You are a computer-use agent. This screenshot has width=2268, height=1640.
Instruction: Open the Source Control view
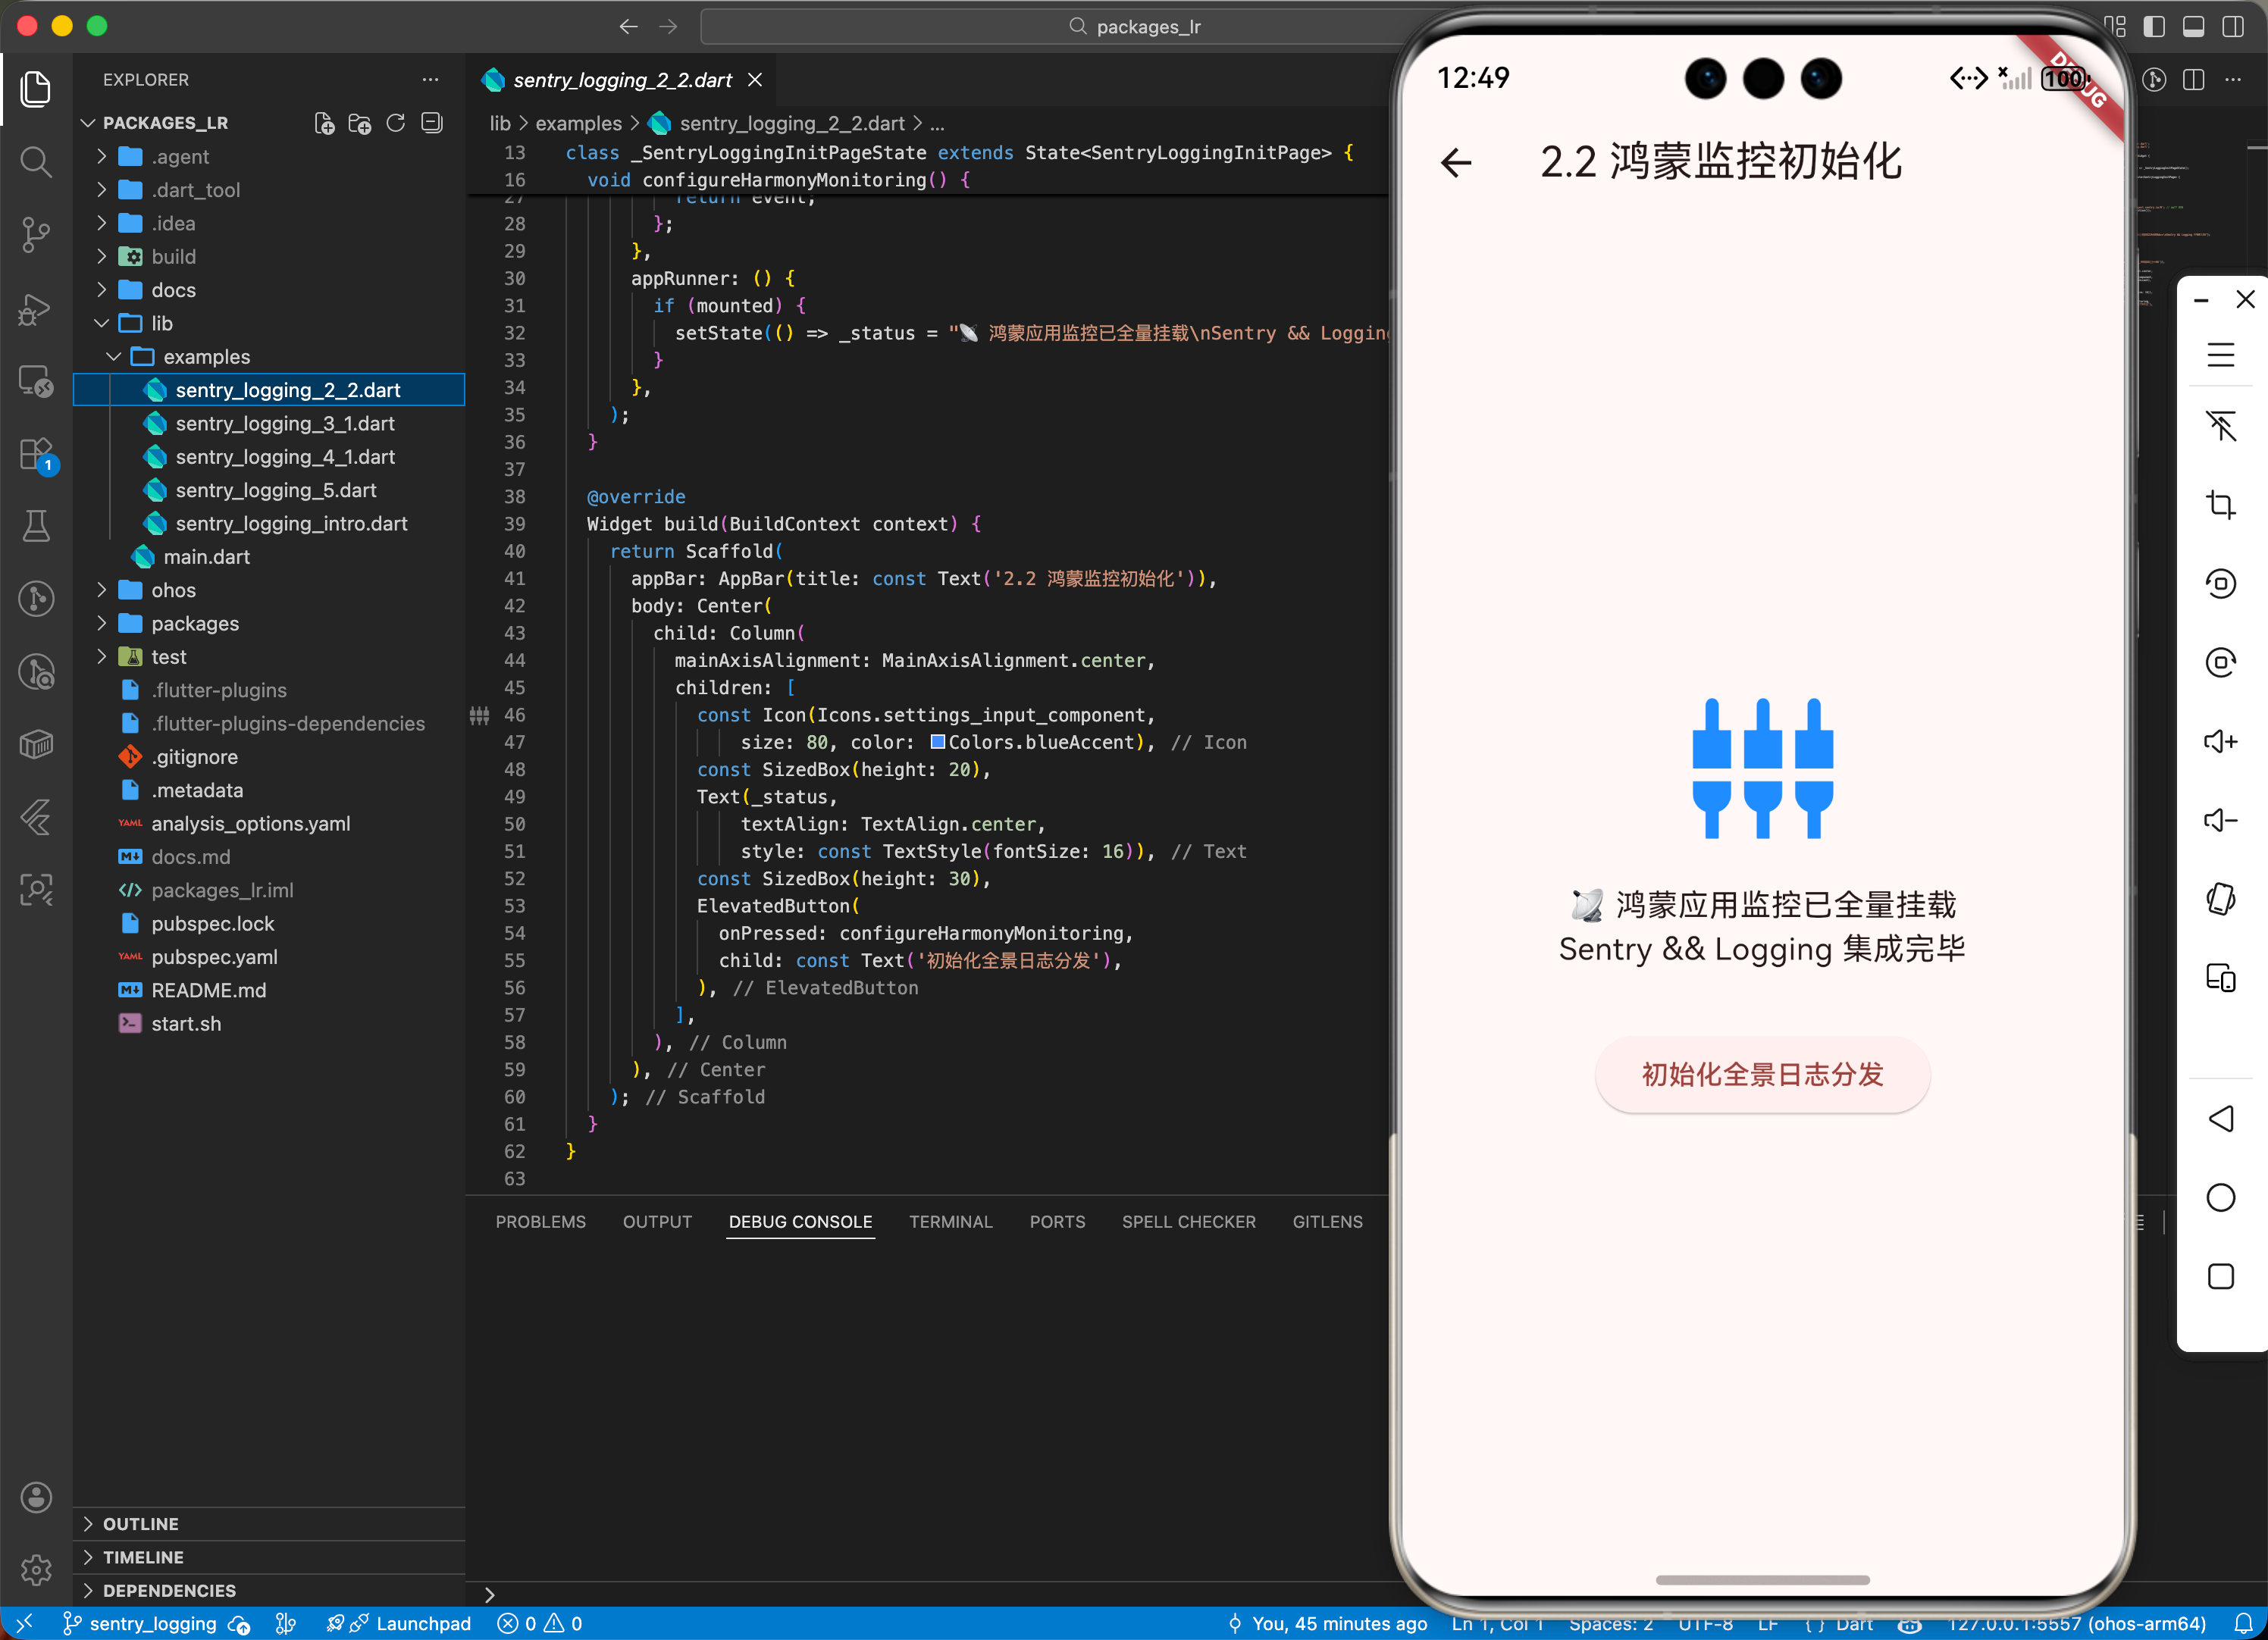click(36, 235)
